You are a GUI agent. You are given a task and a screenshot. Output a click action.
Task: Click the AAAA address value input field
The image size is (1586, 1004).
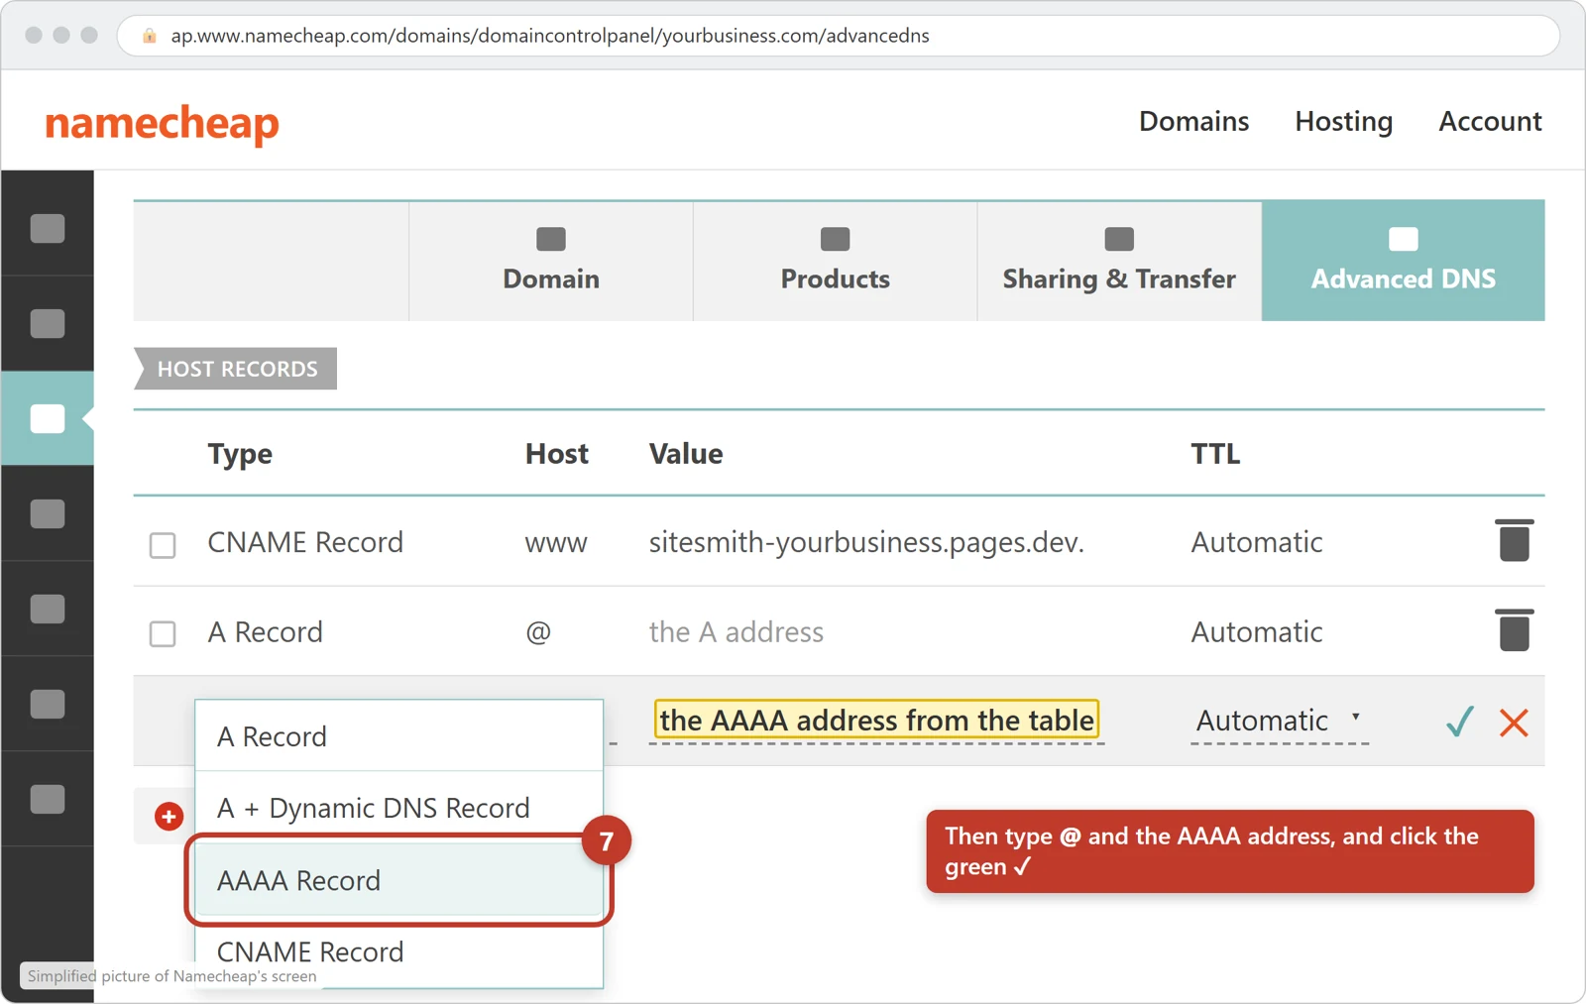[876, 721]
